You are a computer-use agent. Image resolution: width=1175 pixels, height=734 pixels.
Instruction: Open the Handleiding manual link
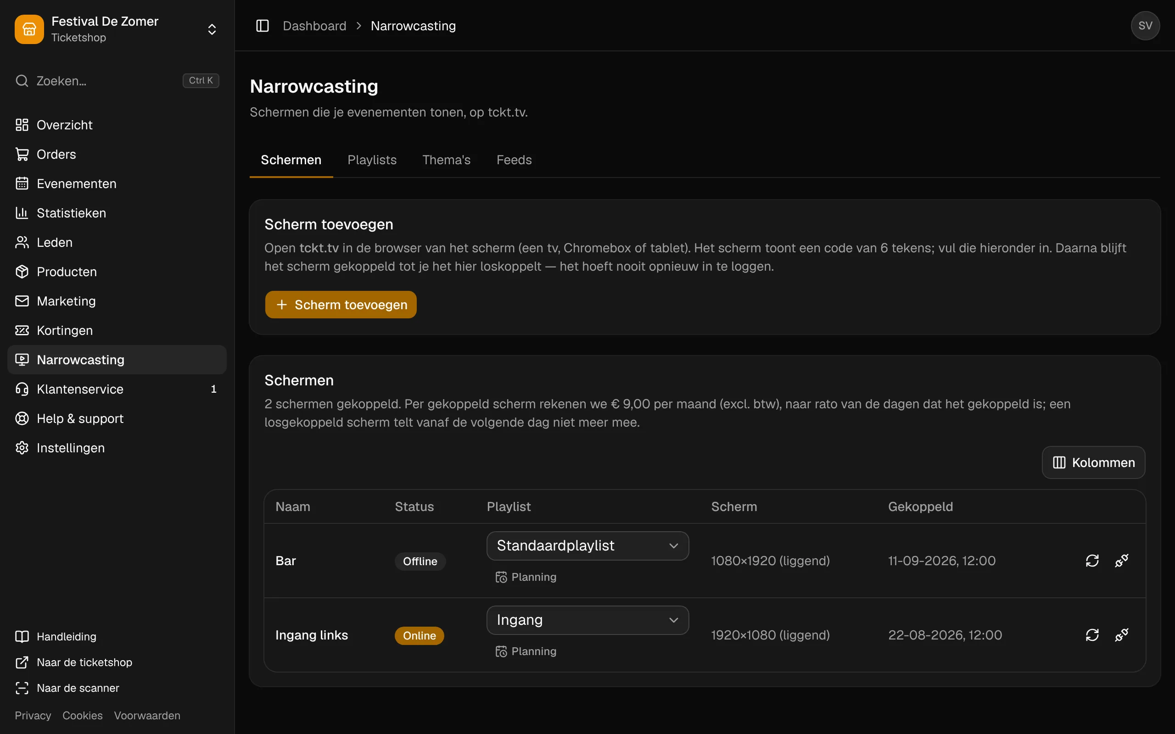coord(117,636)
